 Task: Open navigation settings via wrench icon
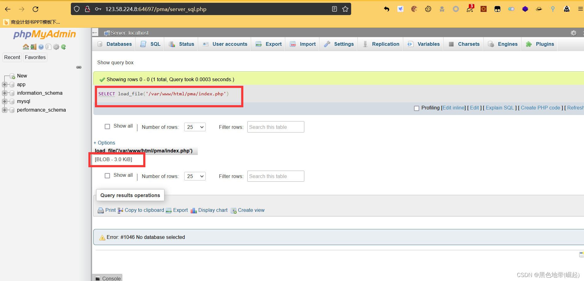click(x=56, y=47)
